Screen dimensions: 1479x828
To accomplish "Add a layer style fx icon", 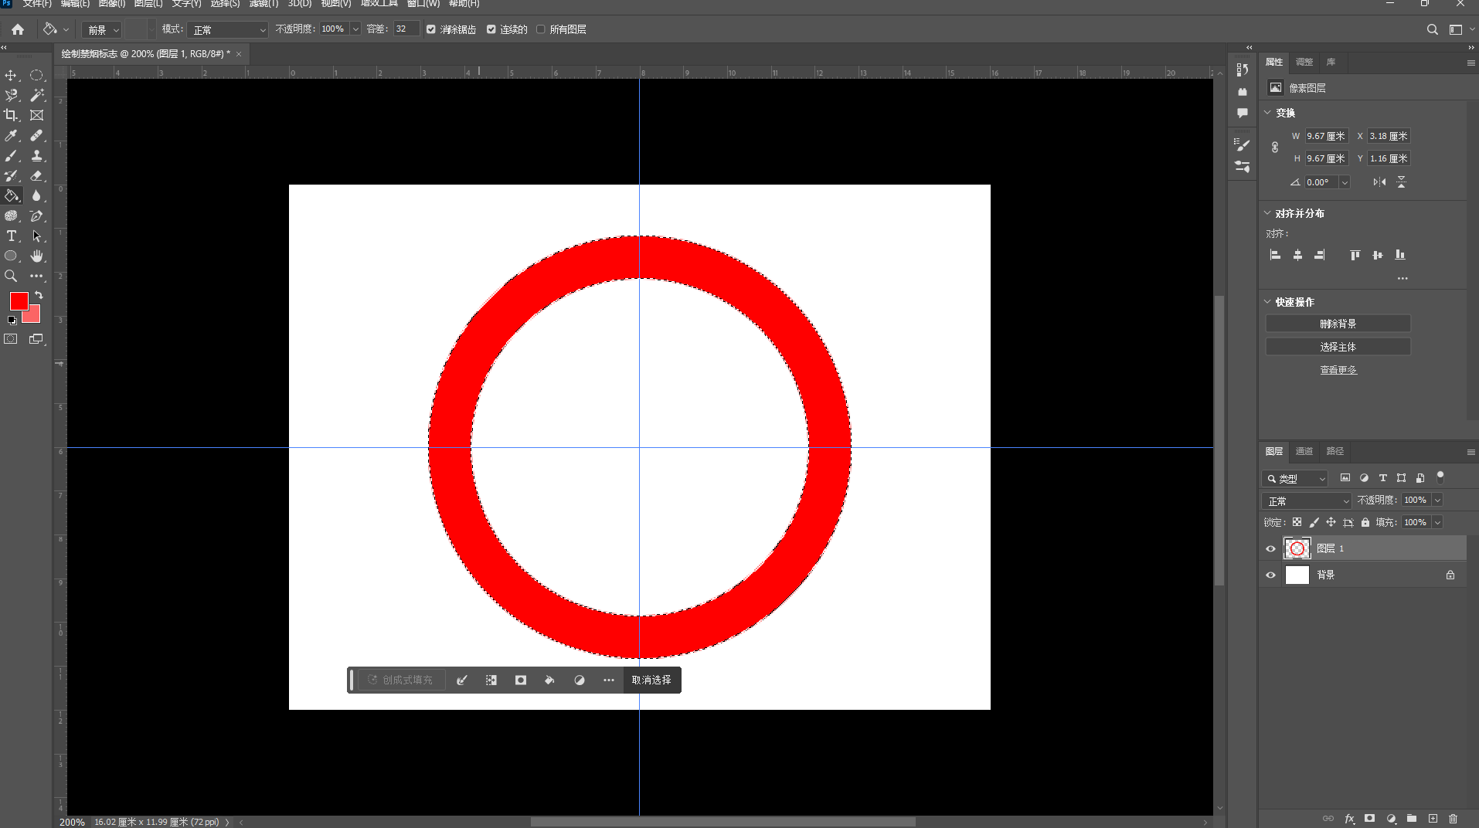I will pyautogui.click(x=1349, y=819).
